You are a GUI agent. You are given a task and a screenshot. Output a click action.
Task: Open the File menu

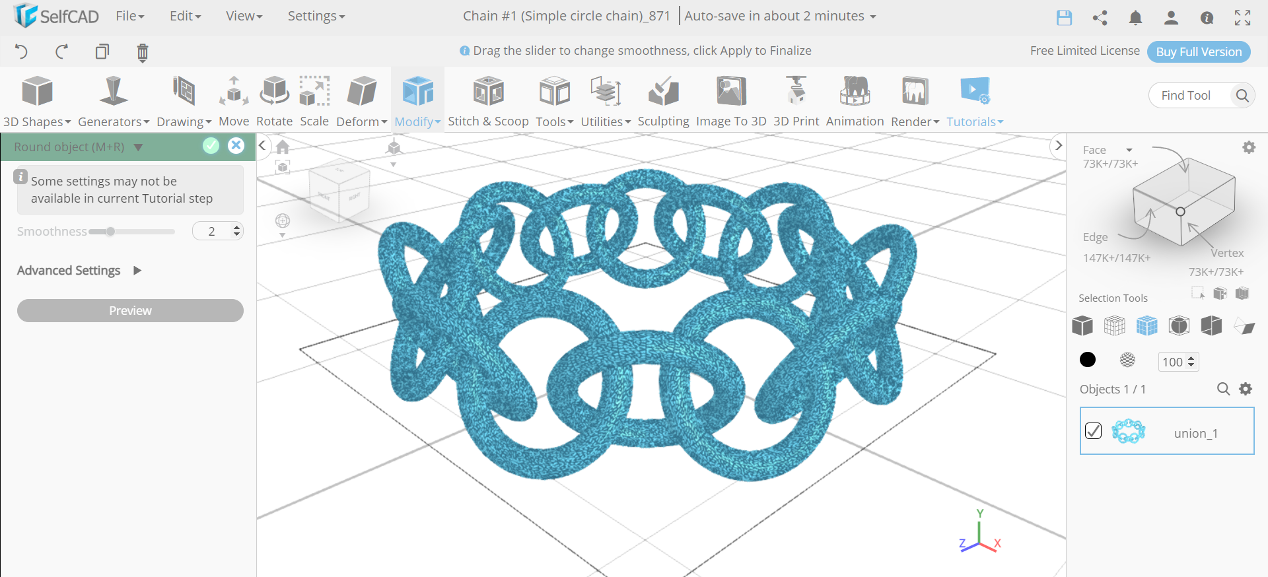pos(129,16)
